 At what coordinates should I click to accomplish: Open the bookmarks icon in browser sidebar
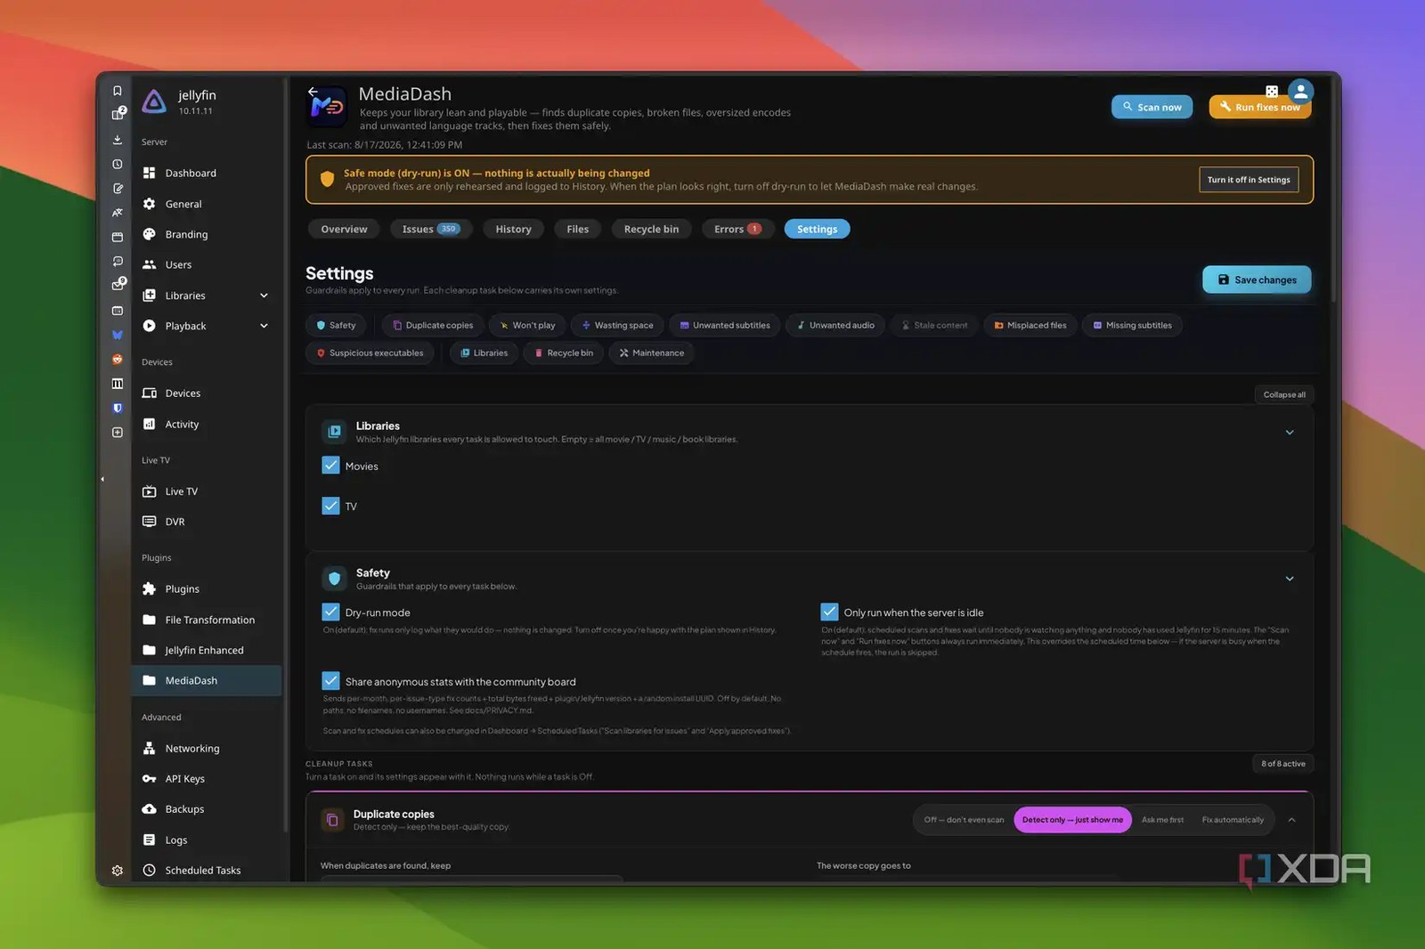117,90
